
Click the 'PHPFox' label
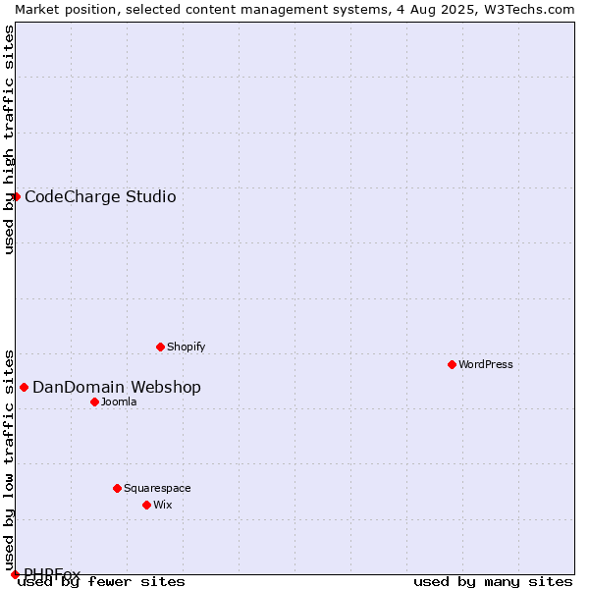coord(52,573)
